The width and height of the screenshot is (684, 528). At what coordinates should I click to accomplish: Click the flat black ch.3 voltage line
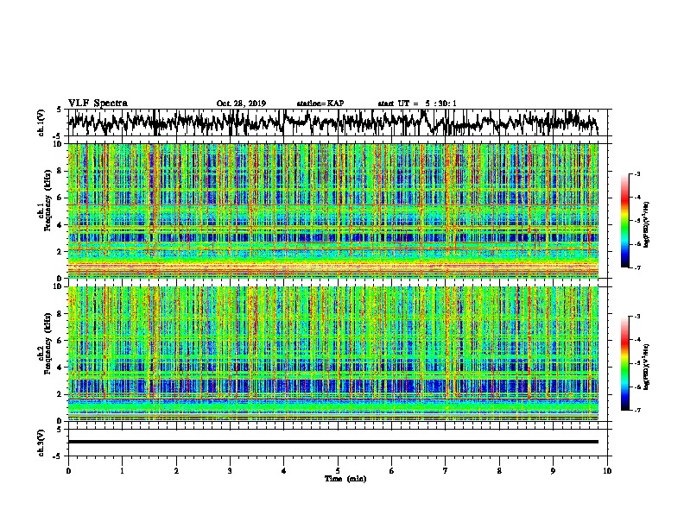pos(332,442)
